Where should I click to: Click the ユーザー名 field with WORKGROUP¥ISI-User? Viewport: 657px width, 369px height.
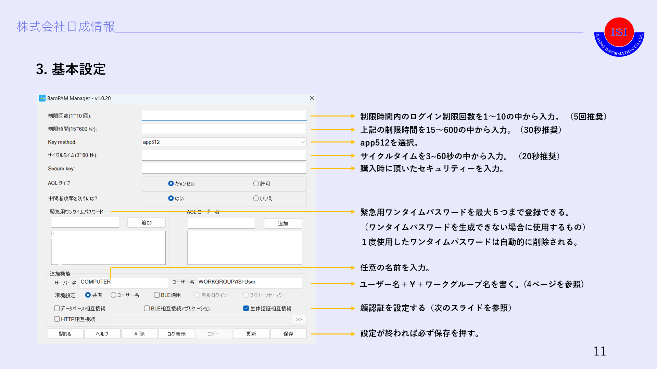tap(250, 282)
